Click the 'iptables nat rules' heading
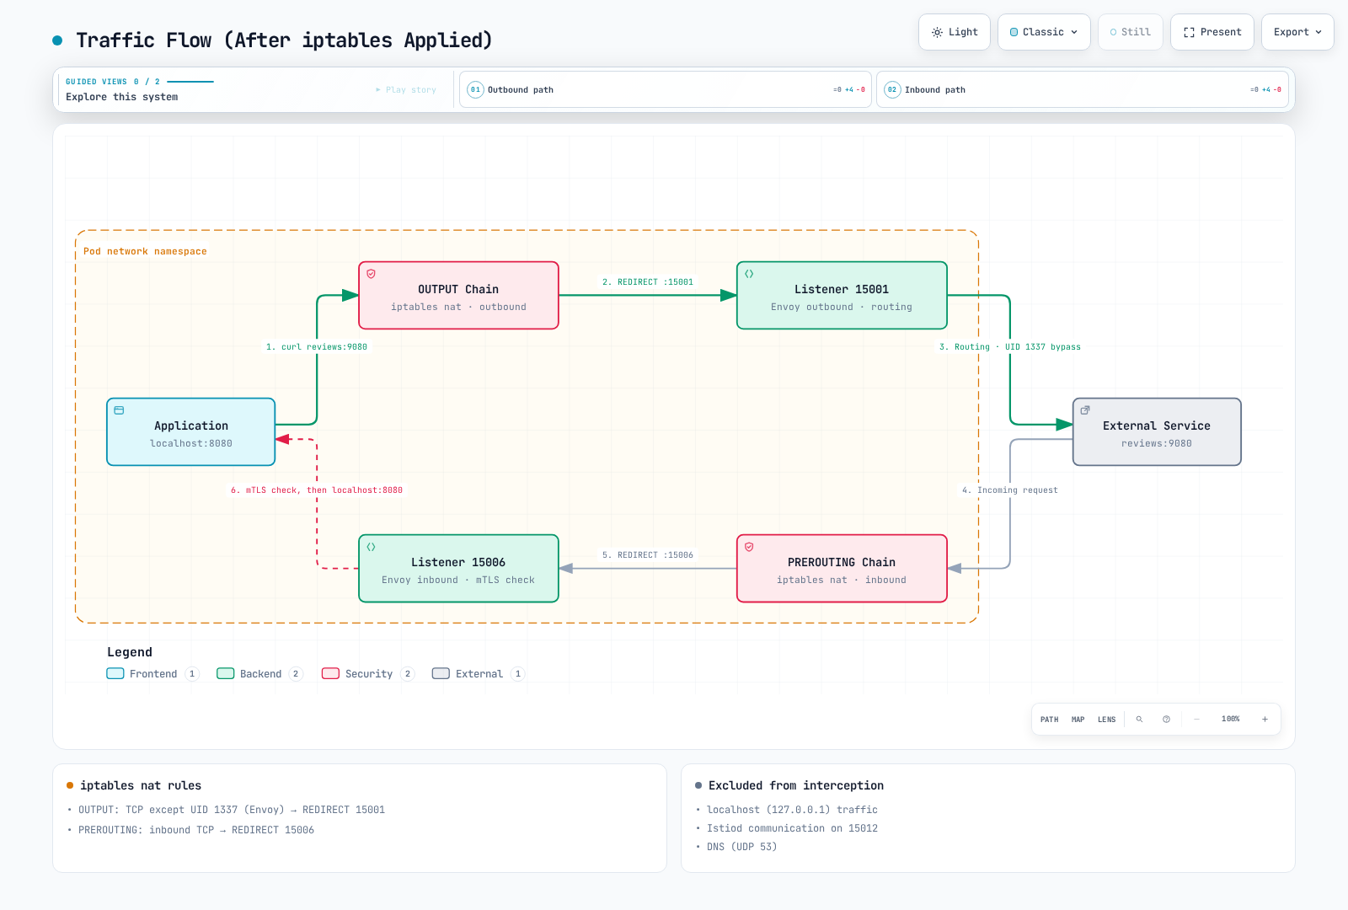 pos(141,785)
